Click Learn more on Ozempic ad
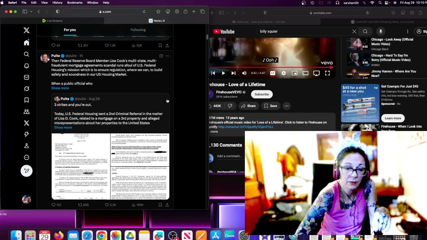This screenshot has width=427, height=240. (x=393, y=118)
